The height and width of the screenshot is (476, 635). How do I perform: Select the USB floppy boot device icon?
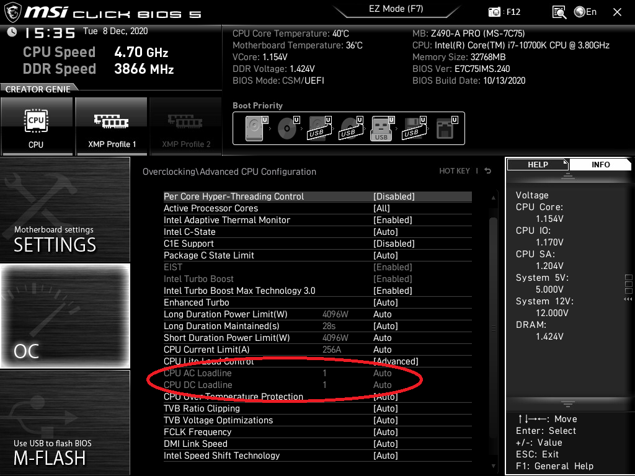tap(414, 128)
